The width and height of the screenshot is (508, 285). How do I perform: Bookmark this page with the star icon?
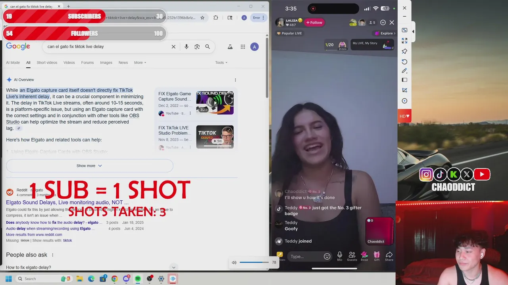point(202,18)
